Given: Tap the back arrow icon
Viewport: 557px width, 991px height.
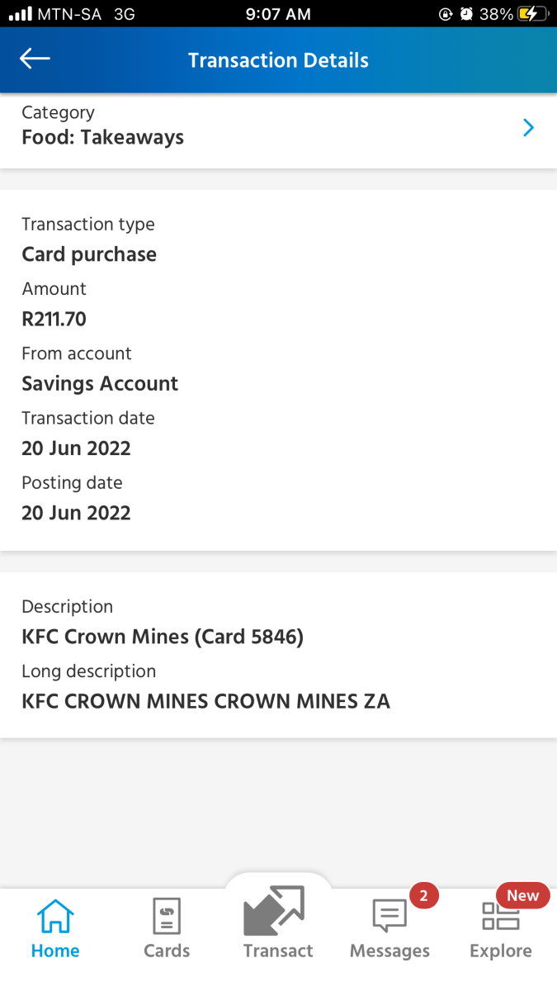Looking at the screenshot, I should [35, 59].
